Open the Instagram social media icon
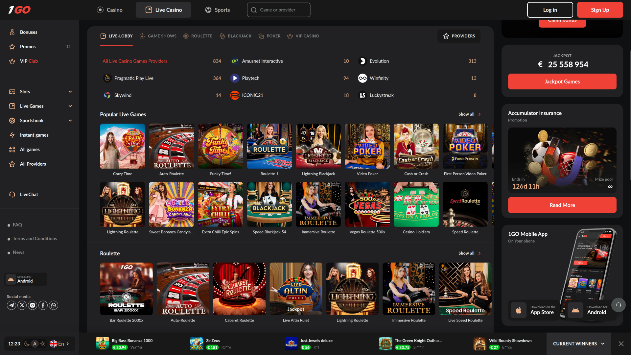The width and height of the screenshot is (631, 355). (33, 305)
